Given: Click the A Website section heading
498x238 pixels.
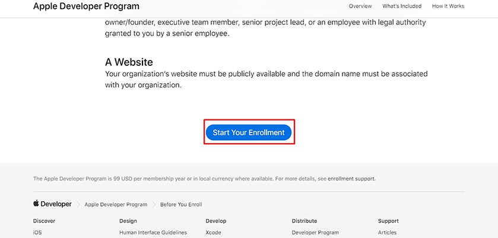Looking at the screenshot, I should [x=129, y=62].
